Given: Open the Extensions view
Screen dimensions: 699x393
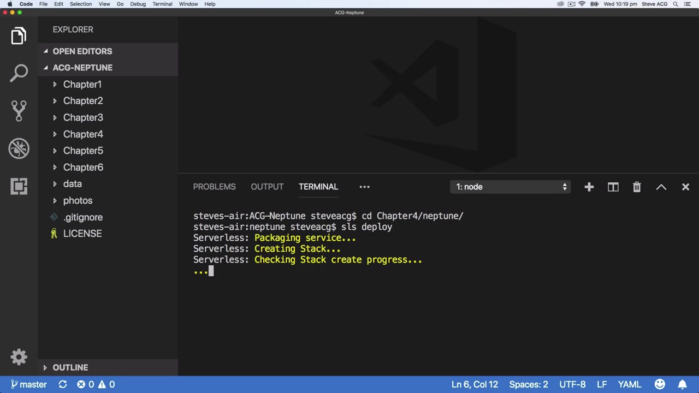Looking at the screenshot, I should [19, 186].
